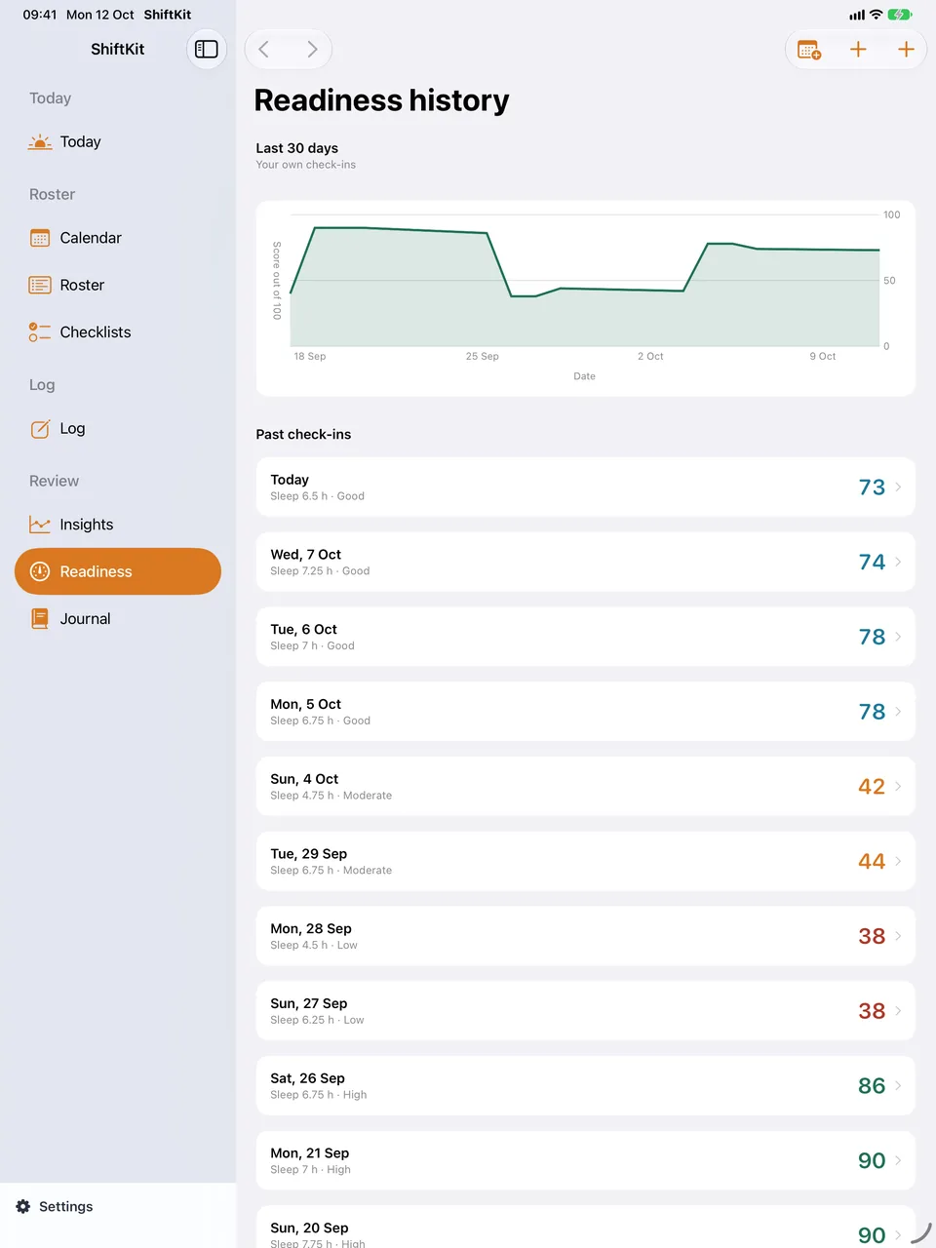Select the Readiness sidebar item
The image size is (936, 1248).
coord(118,571)
